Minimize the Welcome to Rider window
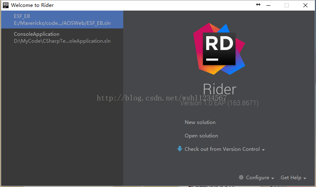This screenshot has height=187, width=316. (x=268, y=5)
